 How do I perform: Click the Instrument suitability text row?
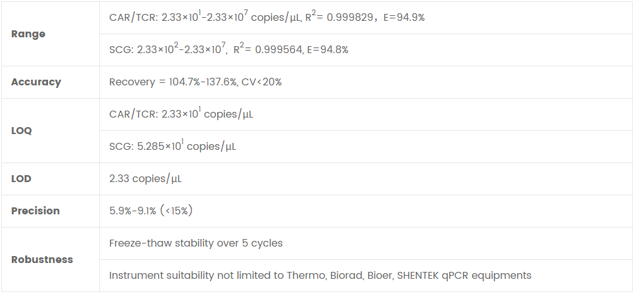coord(320,276)
